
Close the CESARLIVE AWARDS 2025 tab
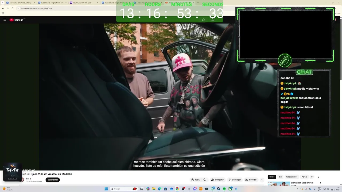[x=98, y=3]
